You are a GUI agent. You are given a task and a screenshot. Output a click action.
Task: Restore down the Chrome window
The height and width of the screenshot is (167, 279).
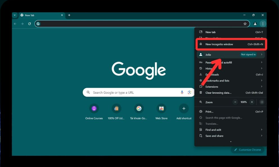[253, 15]
